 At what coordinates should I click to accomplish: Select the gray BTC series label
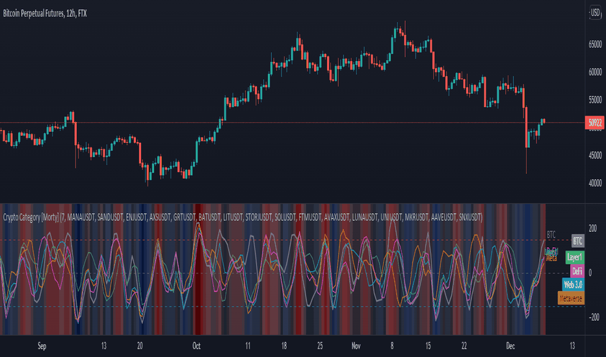point(577,241)
